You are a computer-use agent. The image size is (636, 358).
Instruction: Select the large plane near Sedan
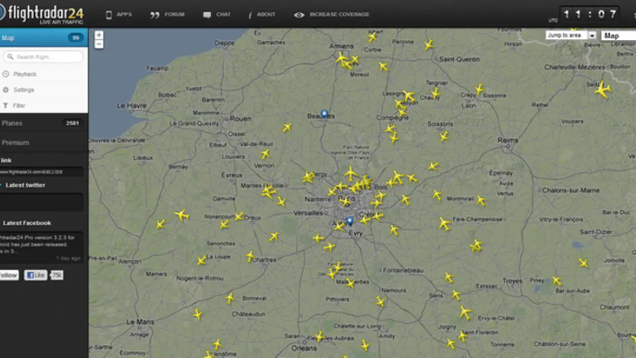[x=603, y=89]
